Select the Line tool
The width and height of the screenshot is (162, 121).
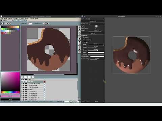pos(79,44)
